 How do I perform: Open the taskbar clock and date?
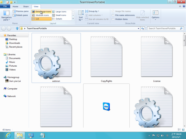pos(176,136)
